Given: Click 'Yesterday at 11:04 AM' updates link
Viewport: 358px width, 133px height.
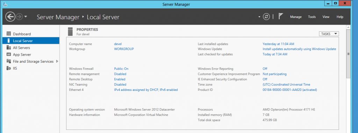Looking at the screenshot, I should (278, 44).
